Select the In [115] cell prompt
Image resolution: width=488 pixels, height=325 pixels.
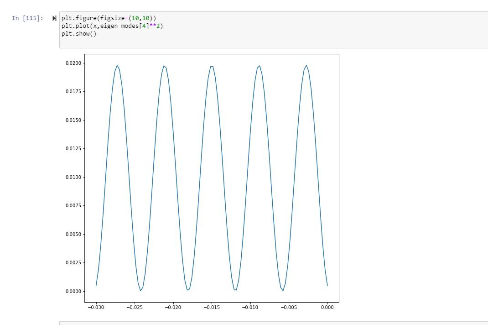[28, 18]
